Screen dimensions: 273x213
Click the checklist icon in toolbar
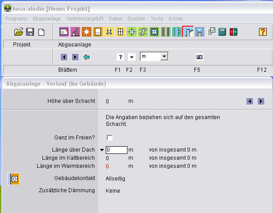211,32
